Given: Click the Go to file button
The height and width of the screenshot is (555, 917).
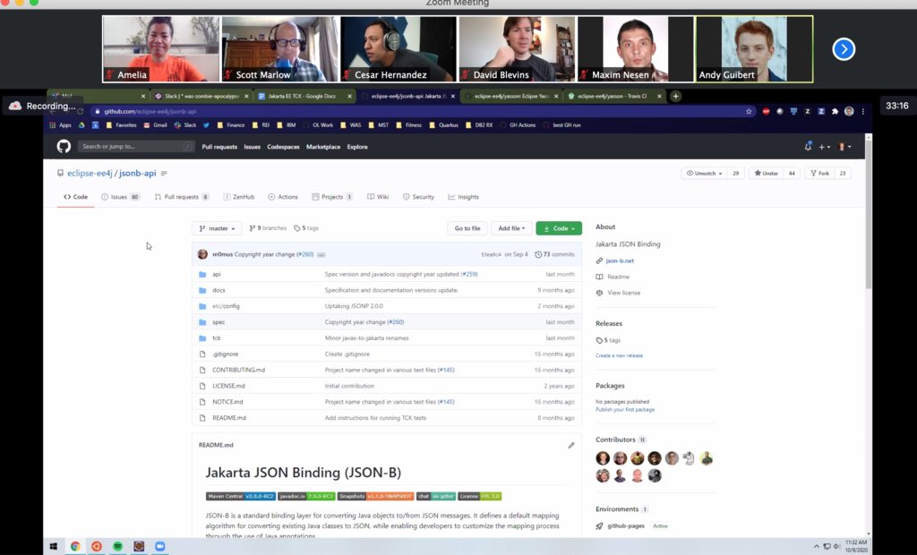Looking at the screenshot, I should (467, 228).
